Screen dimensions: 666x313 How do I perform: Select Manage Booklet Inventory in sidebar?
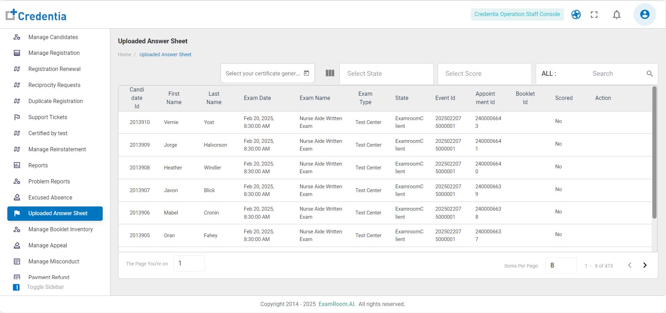pos(60,229)
